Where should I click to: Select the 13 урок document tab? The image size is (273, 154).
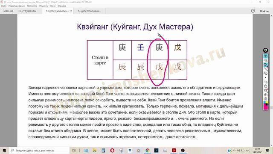[x=57, y=11]
